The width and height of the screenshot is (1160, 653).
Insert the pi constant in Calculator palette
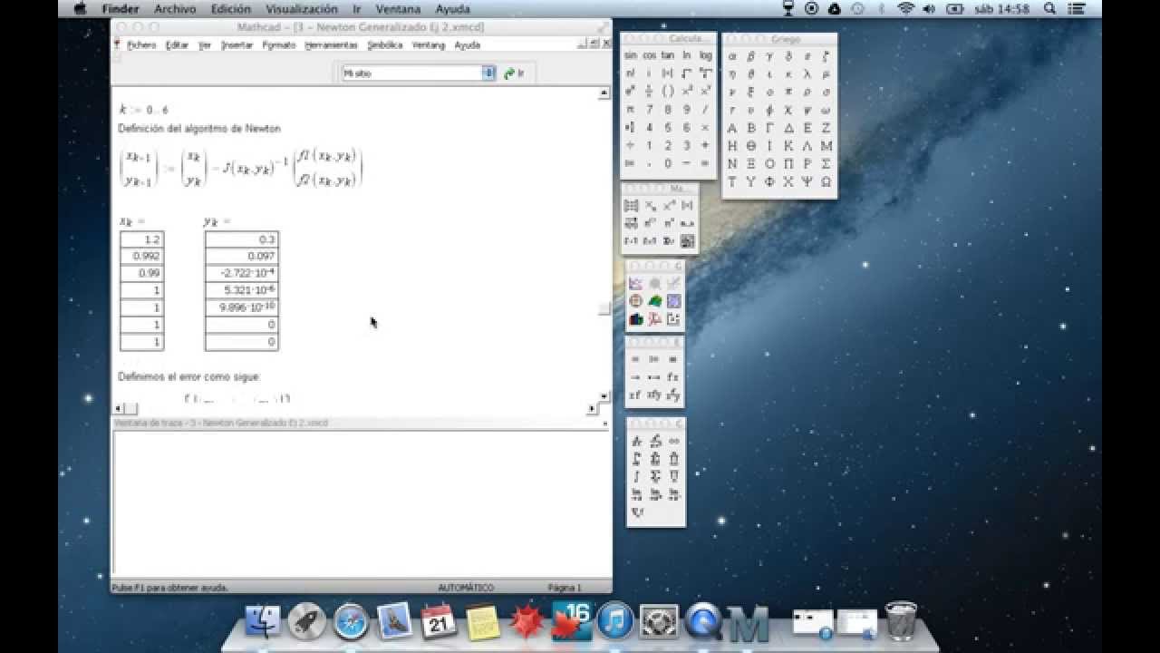coord(631,109)
